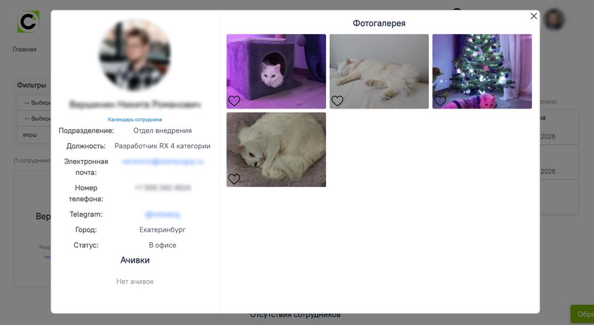The height and width of the screenshot is (325, 594).
Task: Expand the second filter dropdown
Action: tap(34, 119)
